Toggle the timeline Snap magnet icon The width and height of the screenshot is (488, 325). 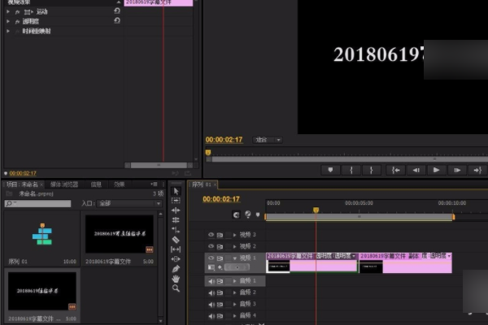click(236, 214)
